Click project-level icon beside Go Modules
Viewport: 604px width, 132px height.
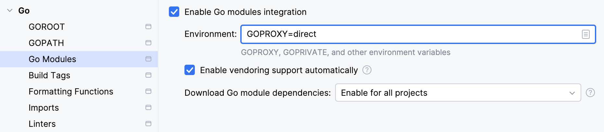tap(148, 59)
